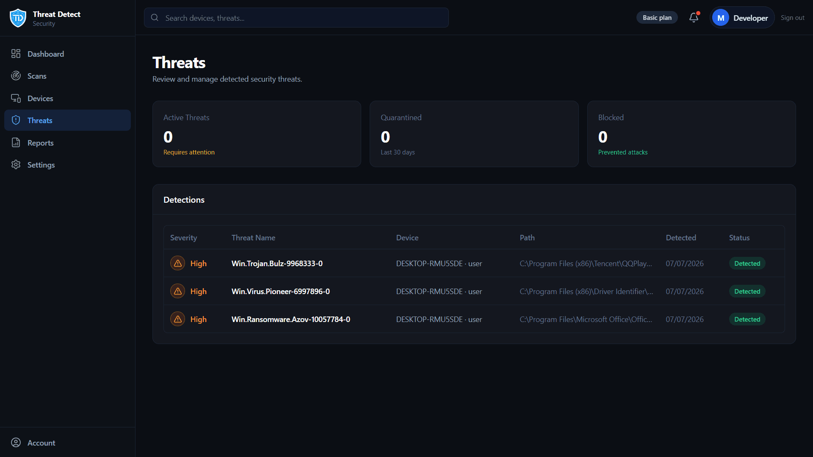
Task: Click the Basic plan badge
Action: (657, 18)
